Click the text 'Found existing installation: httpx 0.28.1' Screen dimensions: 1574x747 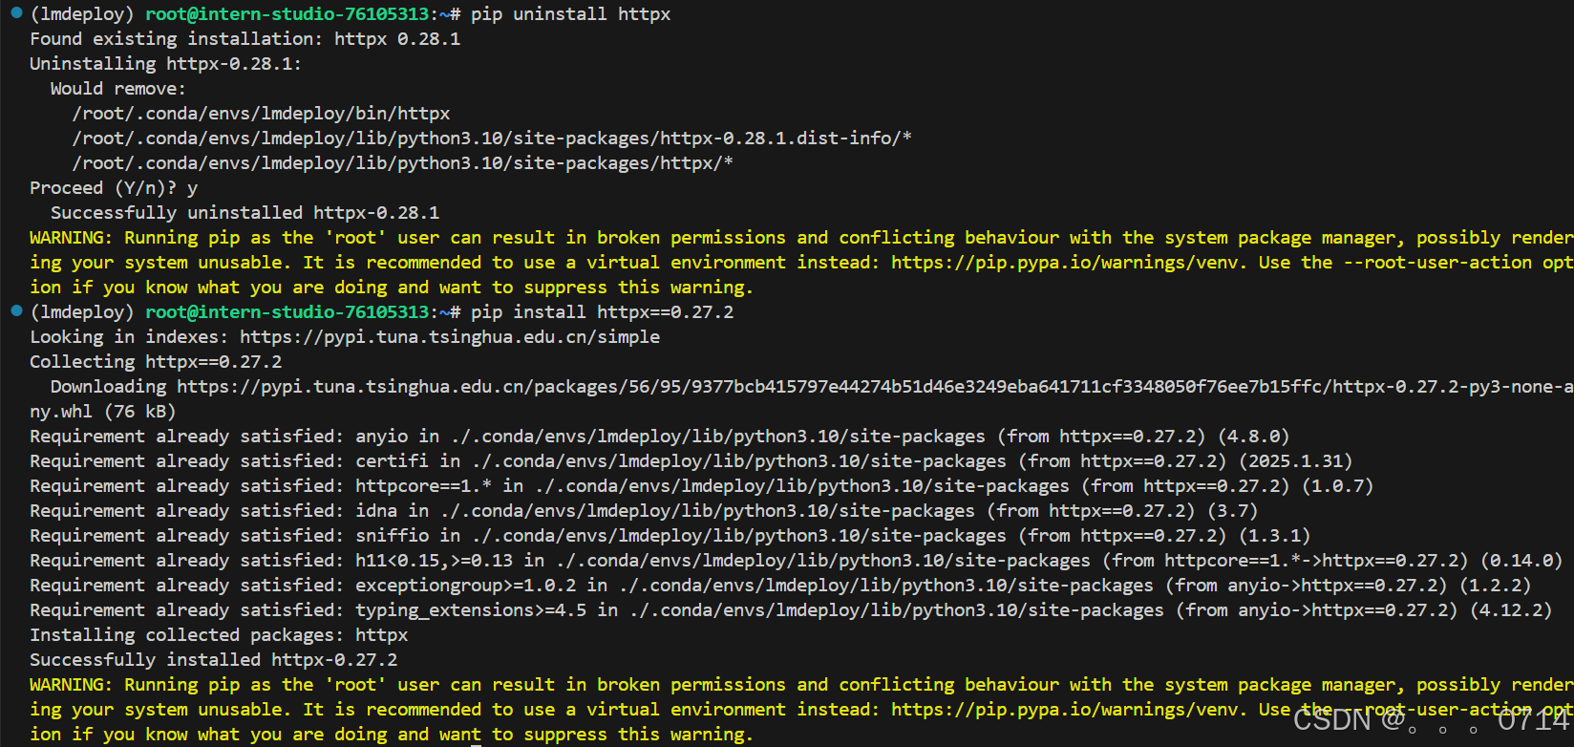click(245, 38)
